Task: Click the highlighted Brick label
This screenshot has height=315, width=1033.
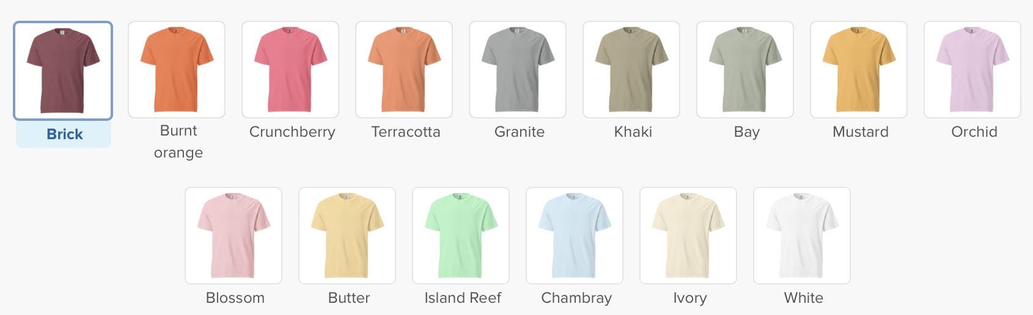Action: pyautogui.click(x=64, y=134)
